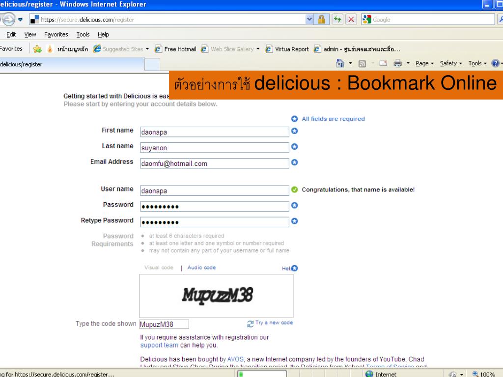Open the Edit menu
Viewport: 503px width, 377px height.
(11, 34)
